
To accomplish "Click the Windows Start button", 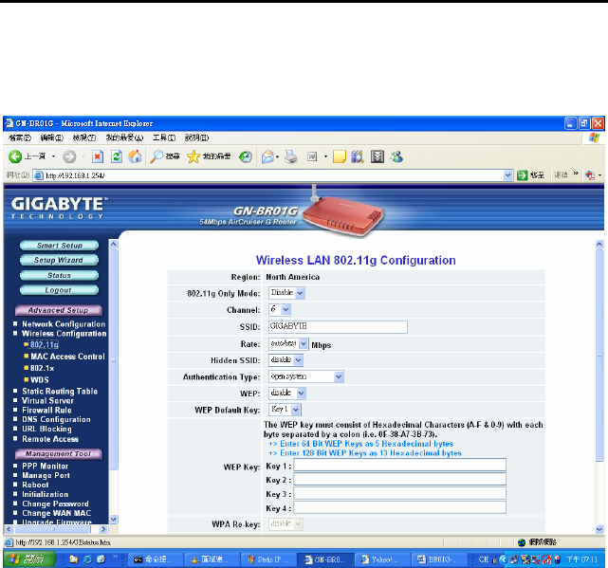I will click(29, 559).
